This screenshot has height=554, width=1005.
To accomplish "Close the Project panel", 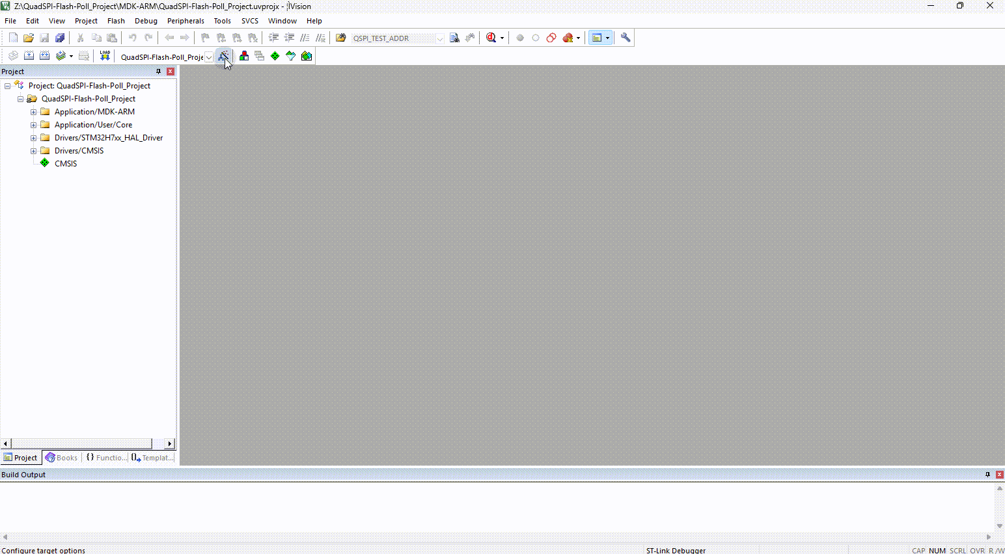I will tap(171, 72).
